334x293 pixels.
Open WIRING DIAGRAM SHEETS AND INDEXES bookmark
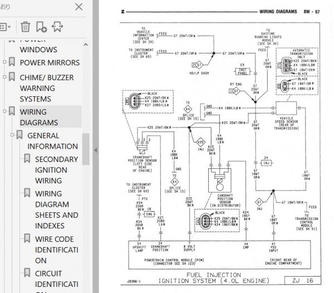point(56,209)
